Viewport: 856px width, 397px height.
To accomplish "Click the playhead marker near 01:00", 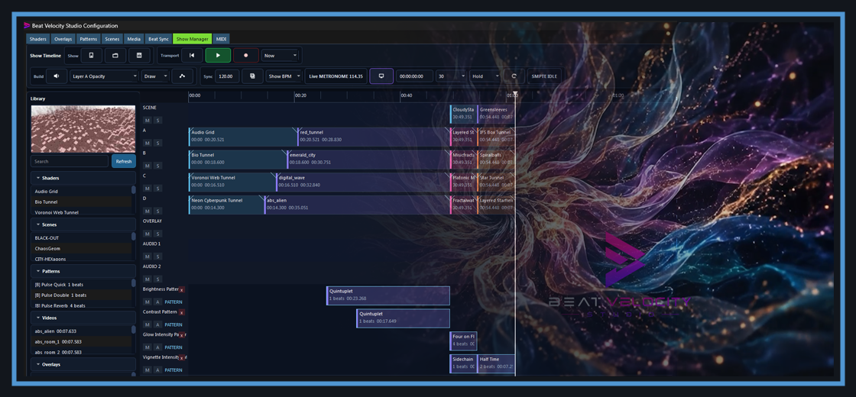I will pyautogui.click(x=515, y=94).
